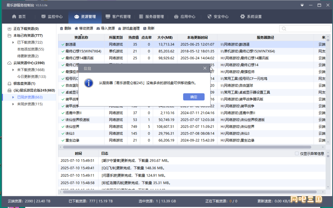Open the 监控中心 tab
This screenshot has width=333, height=208.
click(52, 16)
